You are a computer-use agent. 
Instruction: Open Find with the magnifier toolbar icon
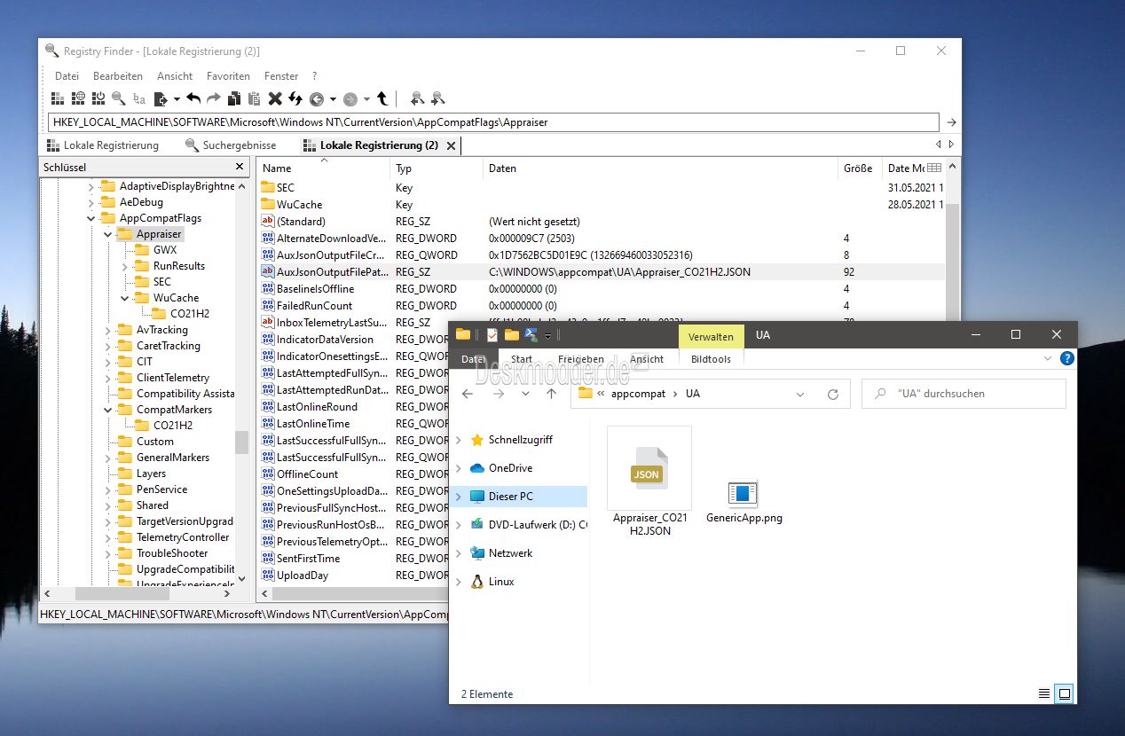[x=118, y=98]
